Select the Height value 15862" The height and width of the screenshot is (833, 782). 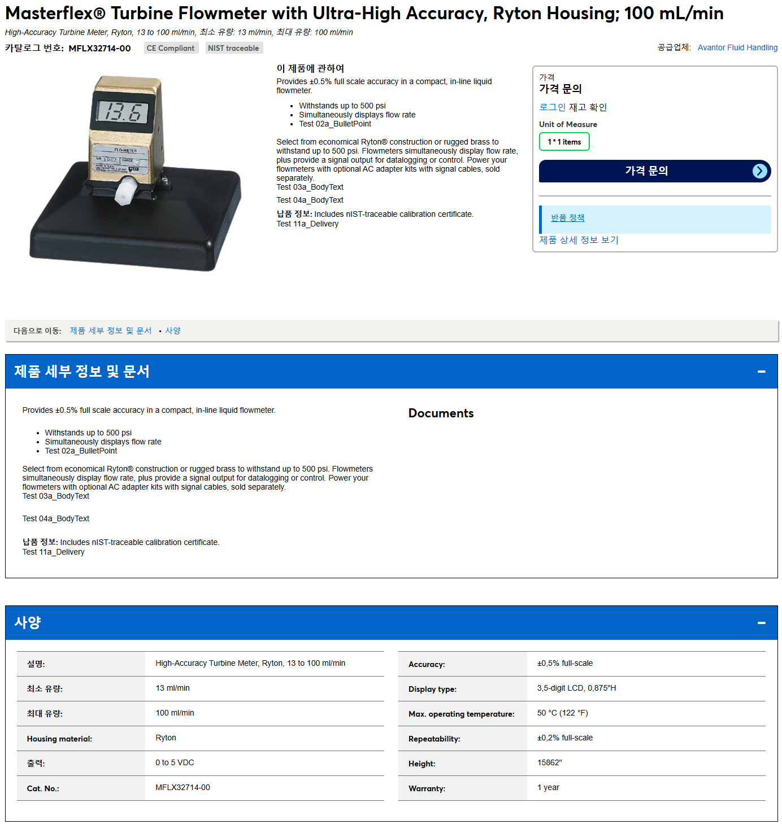point(549,762)
